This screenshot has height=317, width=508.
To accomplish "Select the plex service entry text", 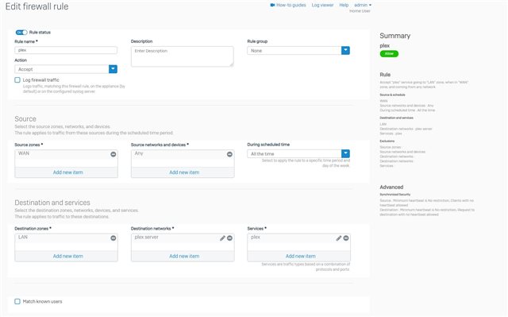I will [256, 237].
